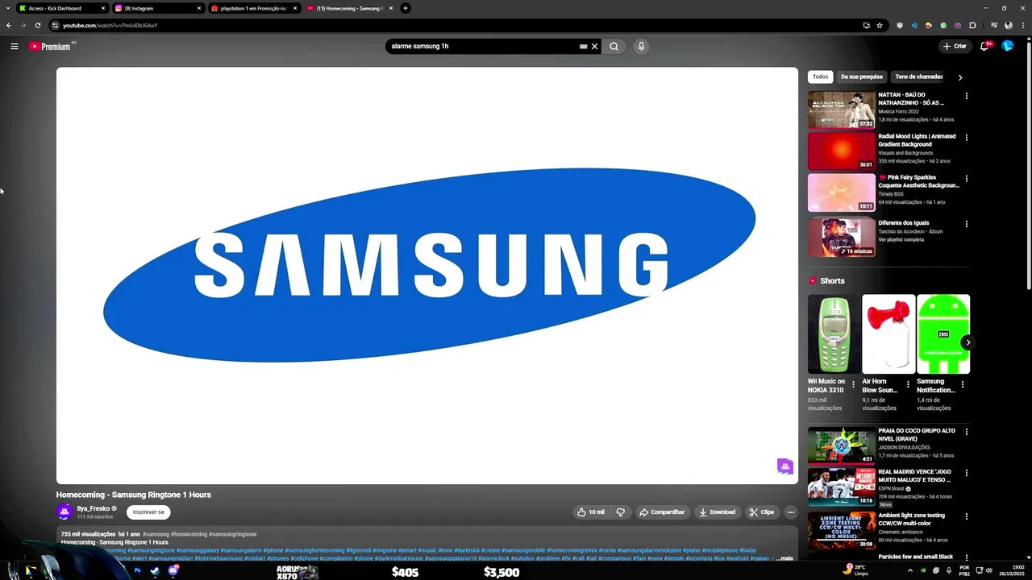Open Chrome profile avatar

click(1009, 25)
